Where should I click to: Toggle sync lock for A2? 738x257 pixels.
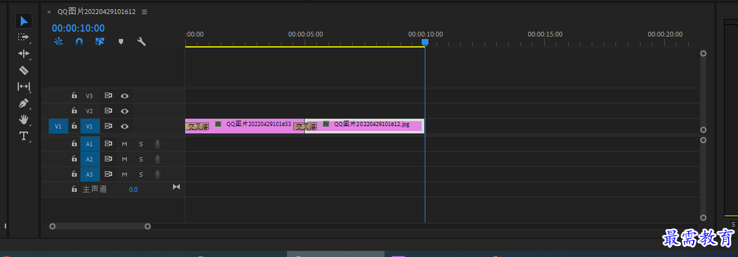tap(108, 159)
